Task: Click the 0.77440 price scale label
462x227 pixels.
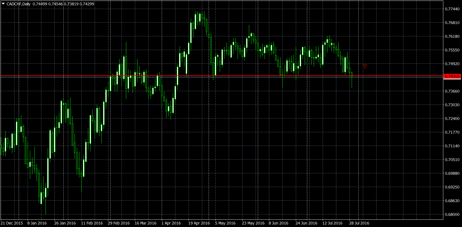Action: pyautogui.click(x=452, y=9)
